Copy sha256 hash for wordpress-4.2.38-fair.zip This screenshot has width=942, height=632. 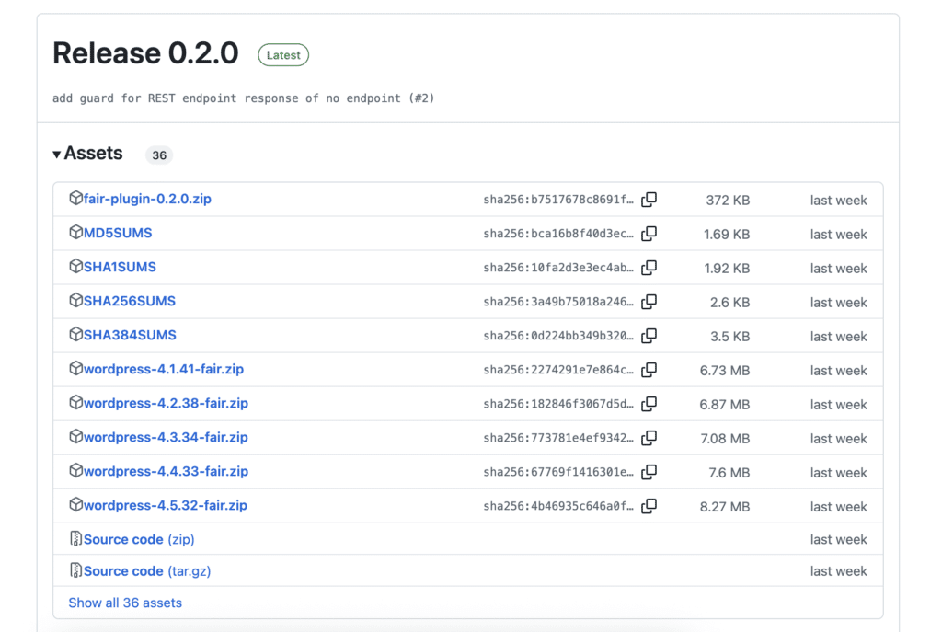tap(649, 404)
